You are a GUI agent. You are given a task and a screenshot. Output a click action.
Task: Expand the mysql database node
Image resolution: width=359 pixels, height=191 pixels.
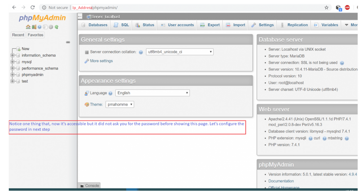(13, 62)
